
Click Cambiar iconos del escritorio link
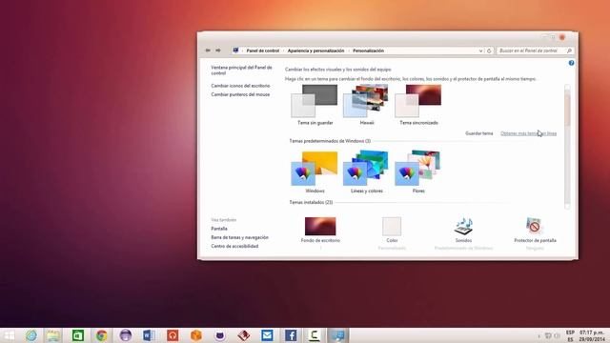240,86
